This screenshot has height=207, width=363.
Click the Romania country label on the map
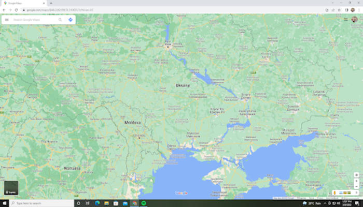point(72,168)
